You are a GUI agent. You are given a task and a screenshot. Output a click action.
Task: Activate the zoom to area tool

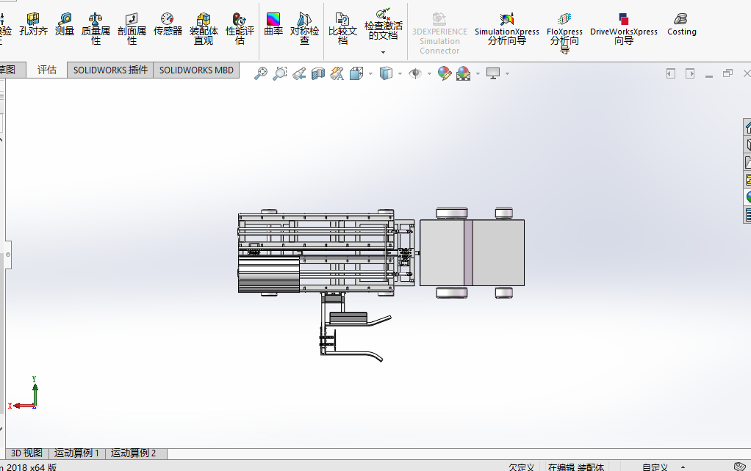click(x=280, y=73)
